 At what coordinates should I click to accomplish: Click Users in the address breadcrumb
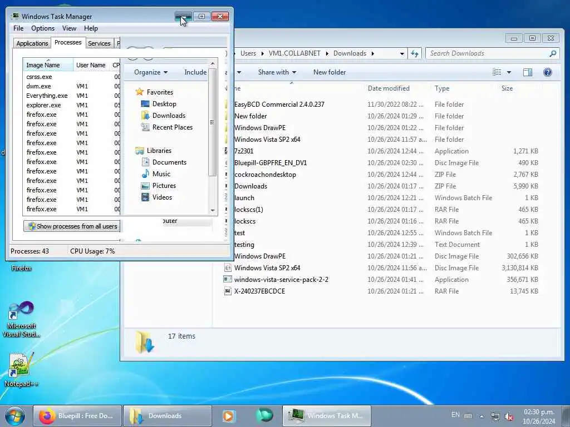[x=248, y=53]
